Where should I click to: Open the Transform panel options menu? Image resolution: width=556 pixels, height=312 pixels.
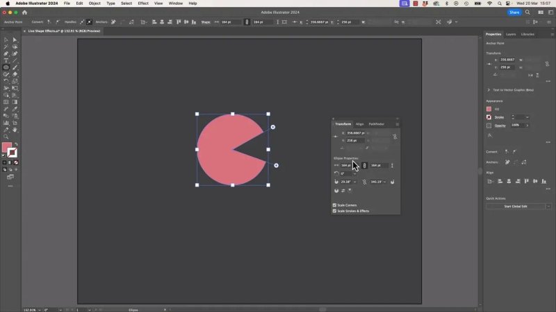[397, 124]
